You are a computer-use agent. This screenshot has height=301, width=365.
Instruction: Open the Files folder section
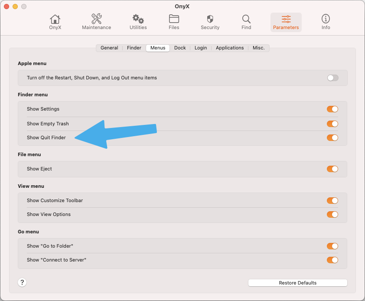point(174,22)
